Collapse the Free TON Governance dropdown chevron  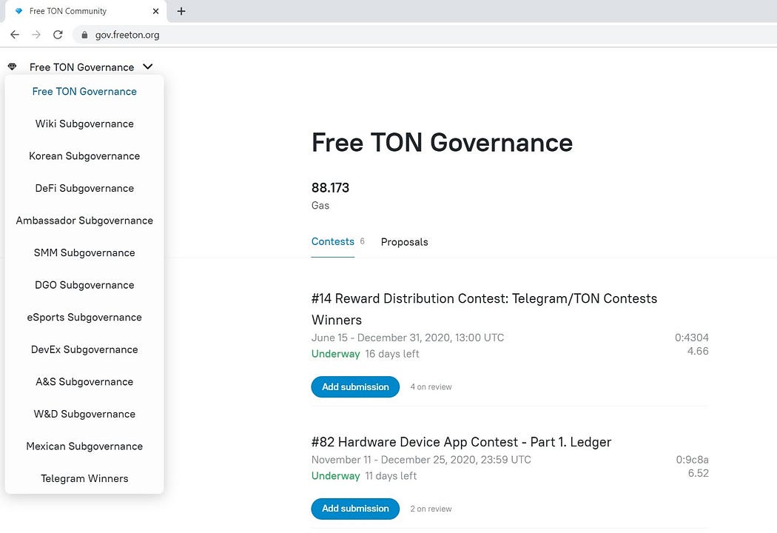tap(148, 67)
